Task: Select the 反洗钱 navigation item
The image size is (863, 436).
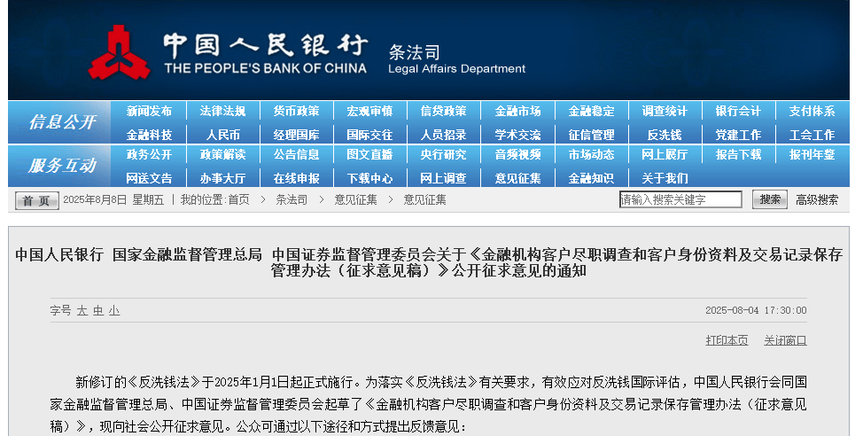Action: 665,136
